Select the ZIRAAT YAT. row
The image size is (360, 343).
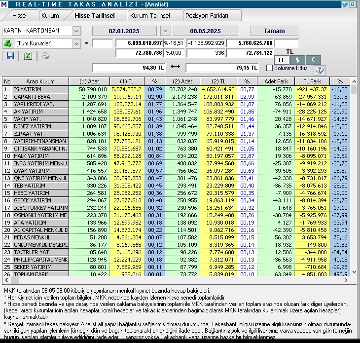pos(176,134)
